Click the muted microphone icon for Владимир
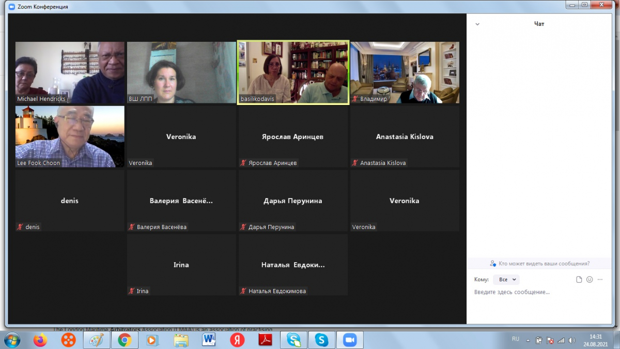Screen dimensions: 620x349 [x=355, y=99]
